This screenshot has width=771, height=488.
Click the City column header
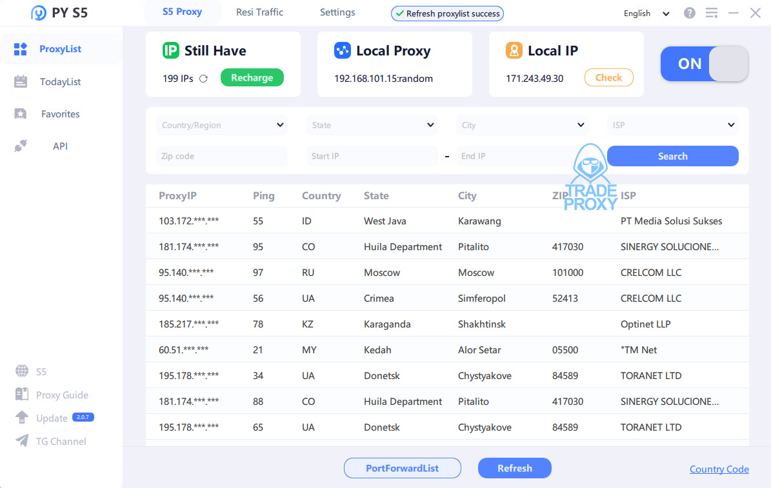click(x=467, y=195)
